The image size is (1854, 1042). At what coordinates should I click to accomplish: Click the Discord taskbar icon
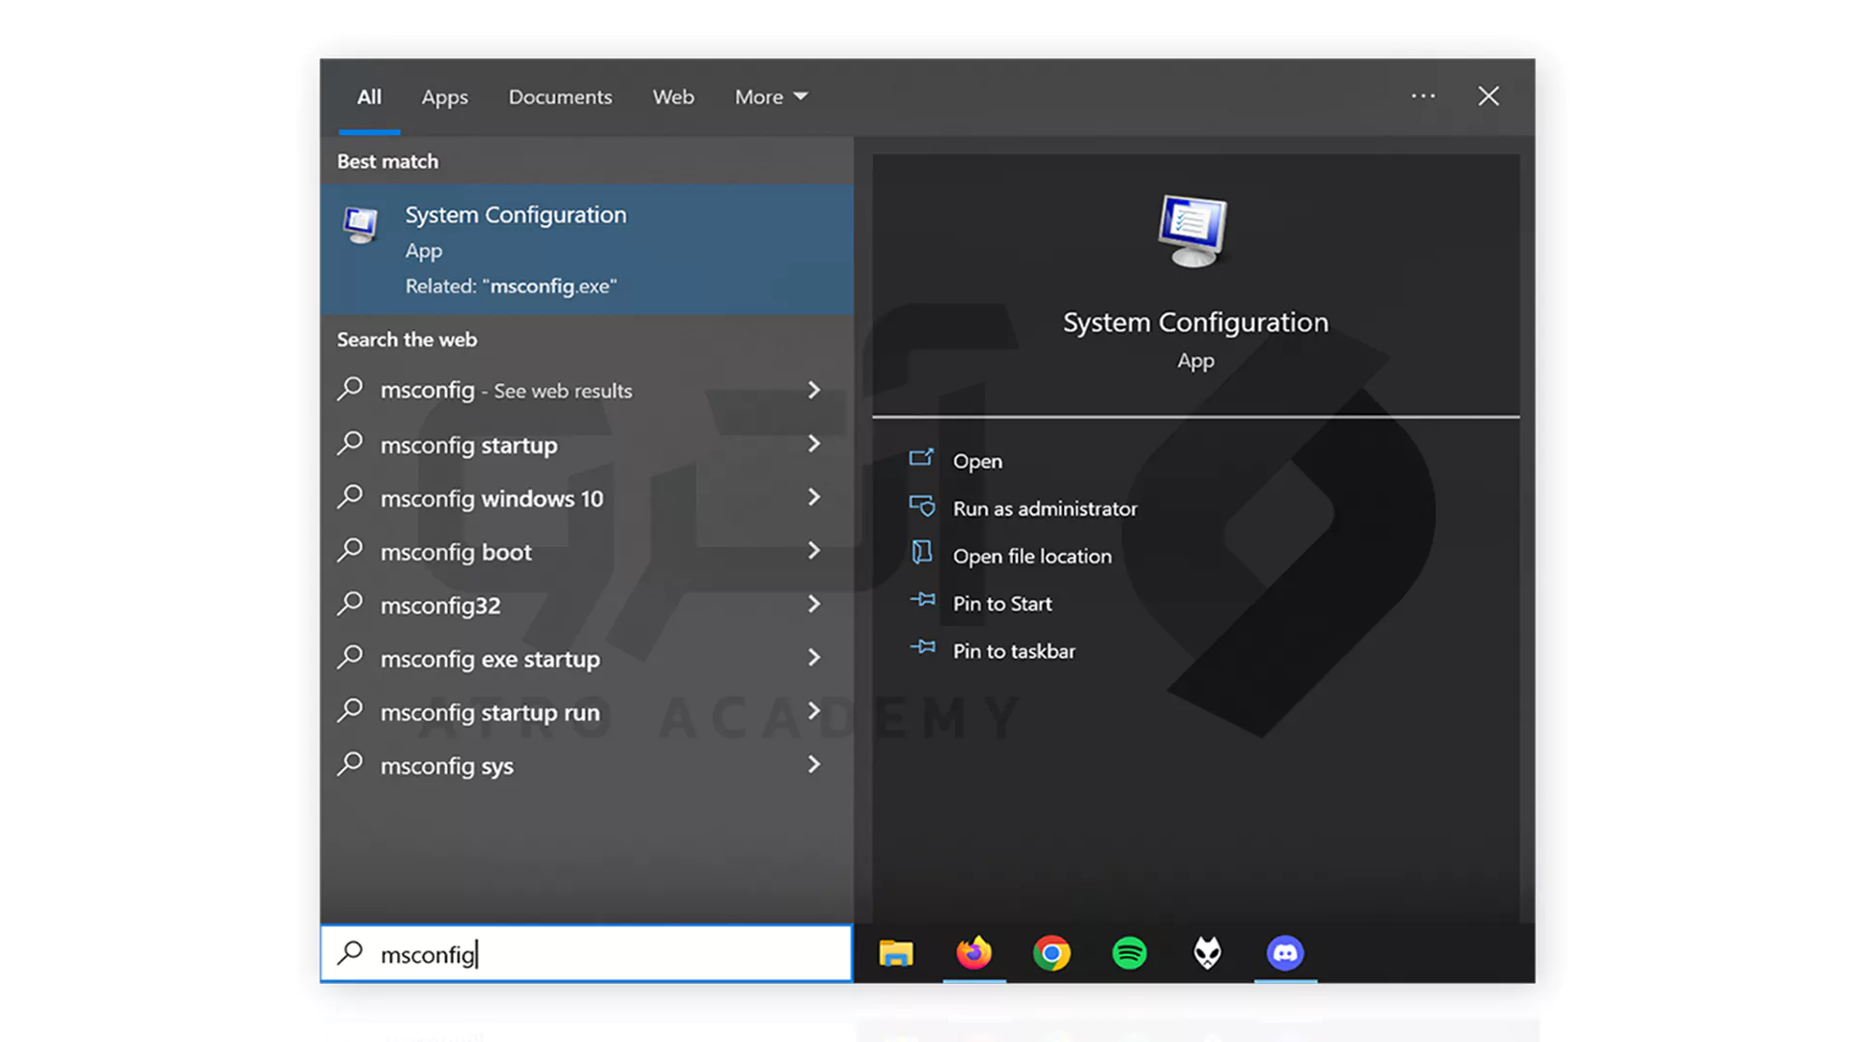(x=1285, y=953)
